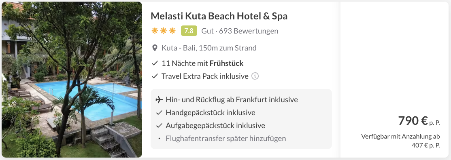Click the 790 € price per person

(x=419, y=121)
